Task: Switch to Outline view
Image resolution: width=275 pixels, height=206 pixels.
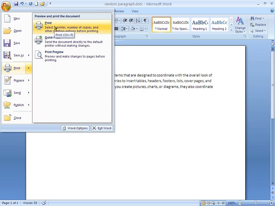Action: (218, 203)
